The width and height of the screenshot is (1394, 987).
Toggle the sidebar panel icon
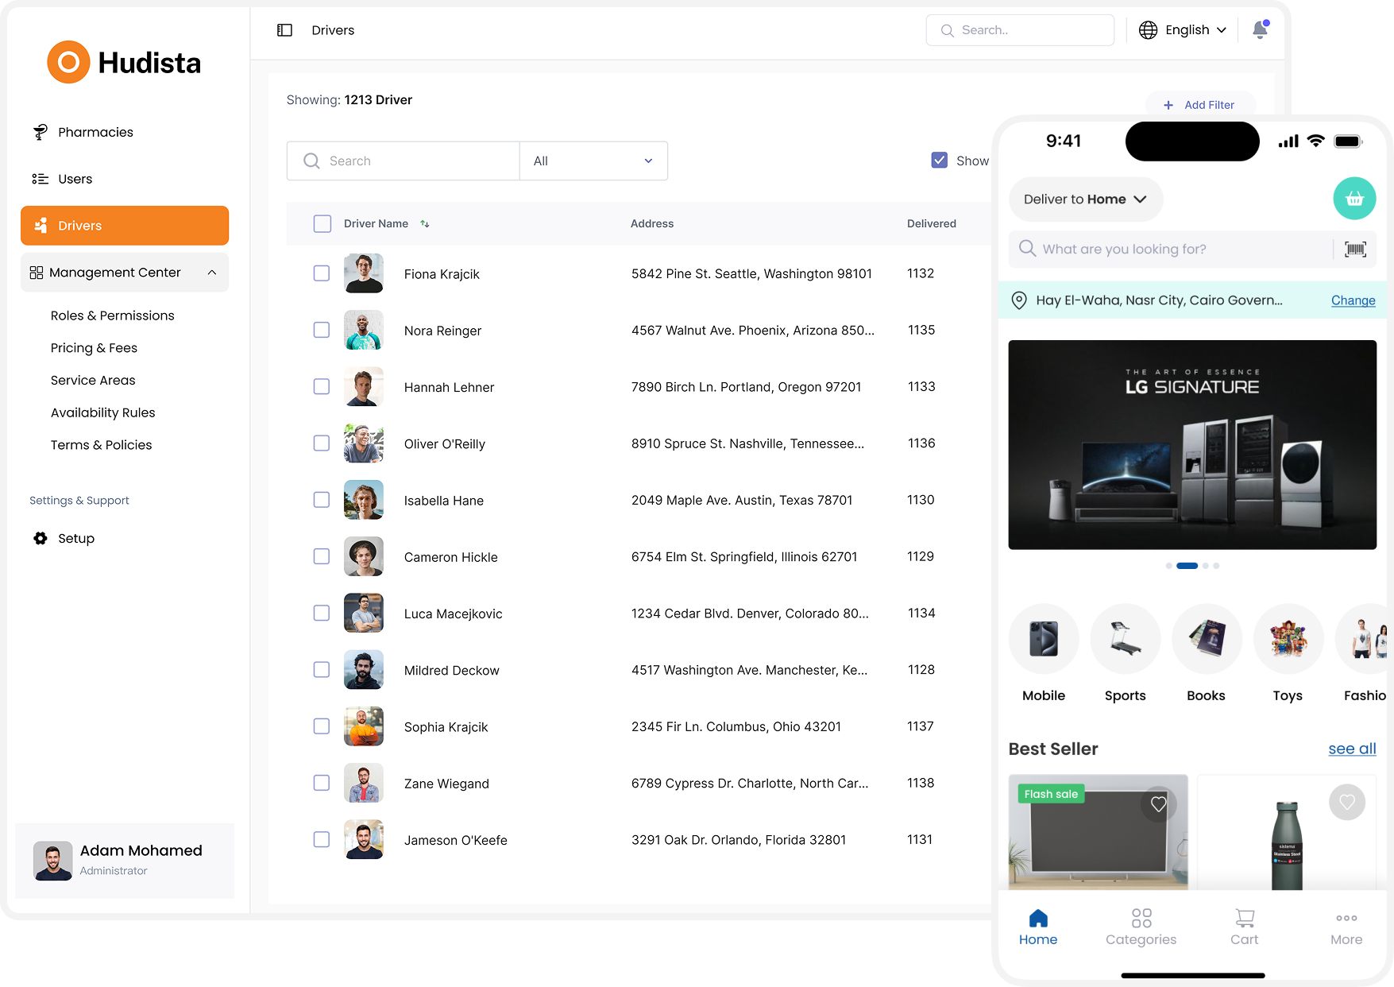pos(284,30)
